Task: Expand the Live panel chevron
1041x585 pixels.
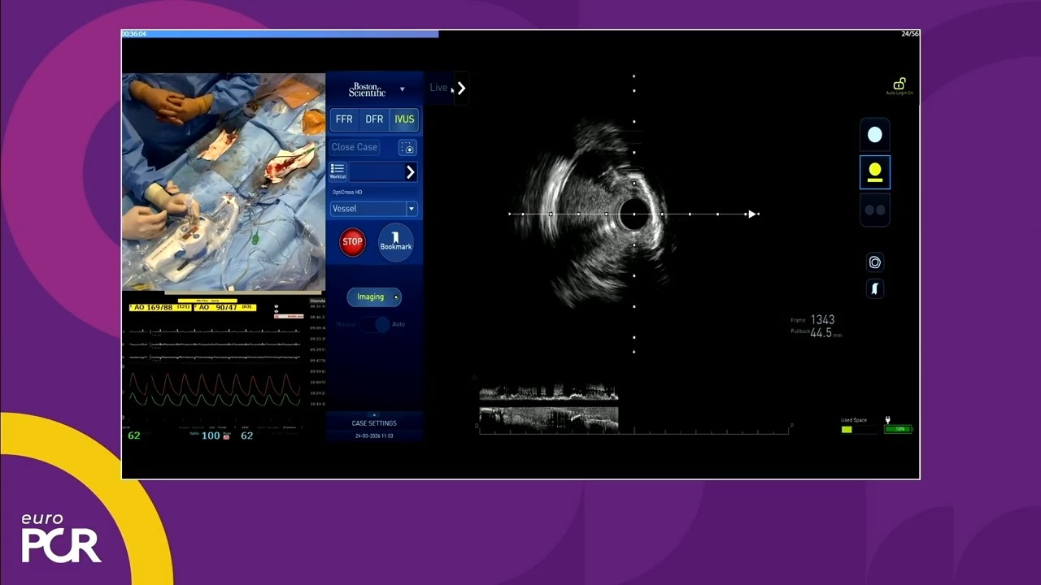Action: pyautogui.click(x=461, y=88)
